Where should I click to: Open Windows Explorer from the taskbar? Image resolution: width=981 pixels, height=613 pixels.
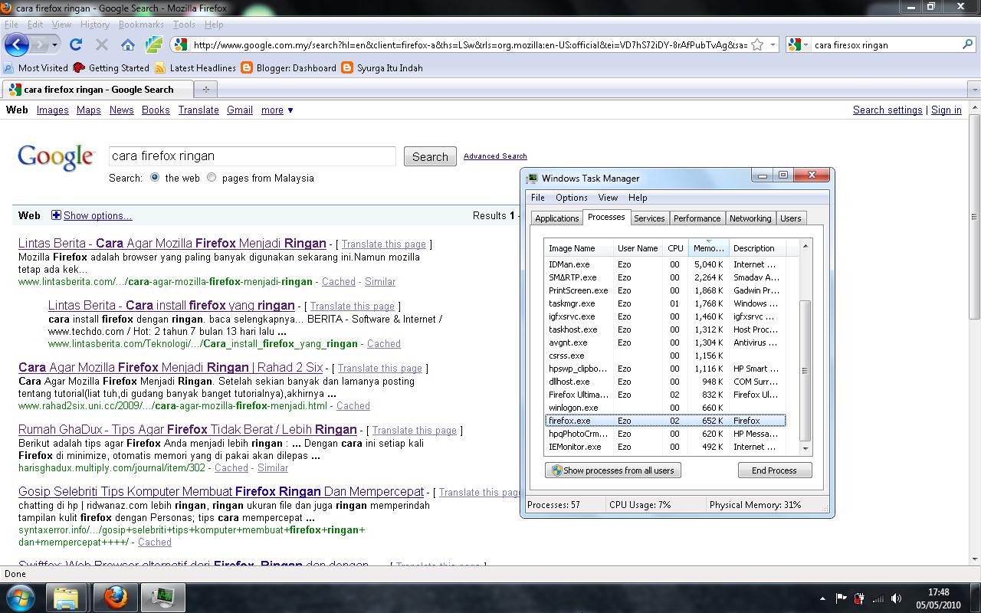pos(66,596)
